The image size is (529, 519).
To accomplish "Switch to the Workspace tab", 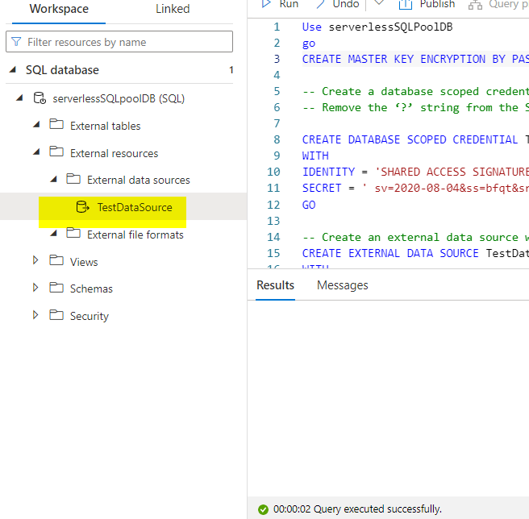I will (x=59, y=9).
